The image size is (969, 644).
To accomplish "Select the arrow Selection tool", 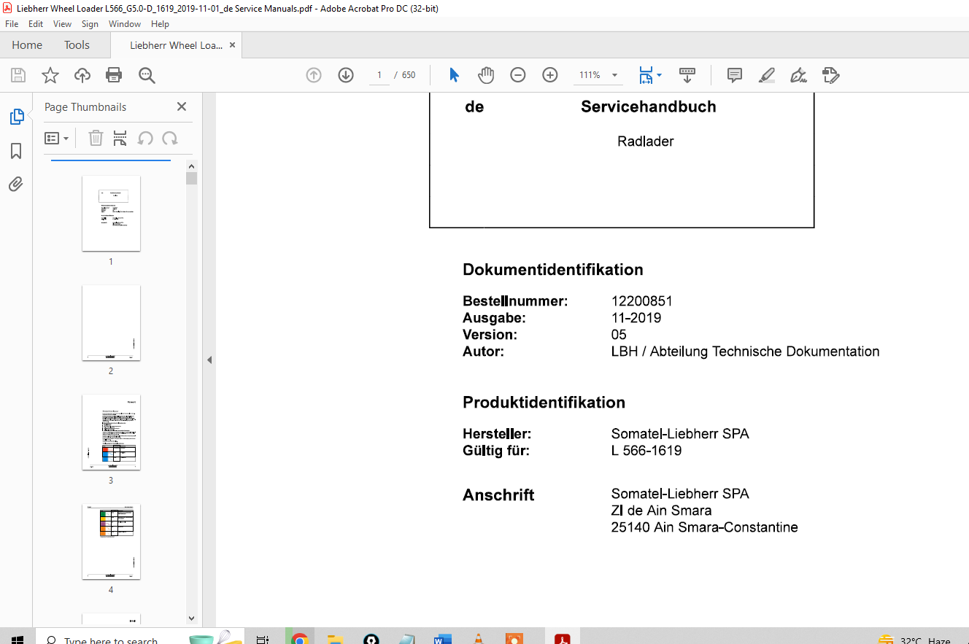I will (455, 75).
